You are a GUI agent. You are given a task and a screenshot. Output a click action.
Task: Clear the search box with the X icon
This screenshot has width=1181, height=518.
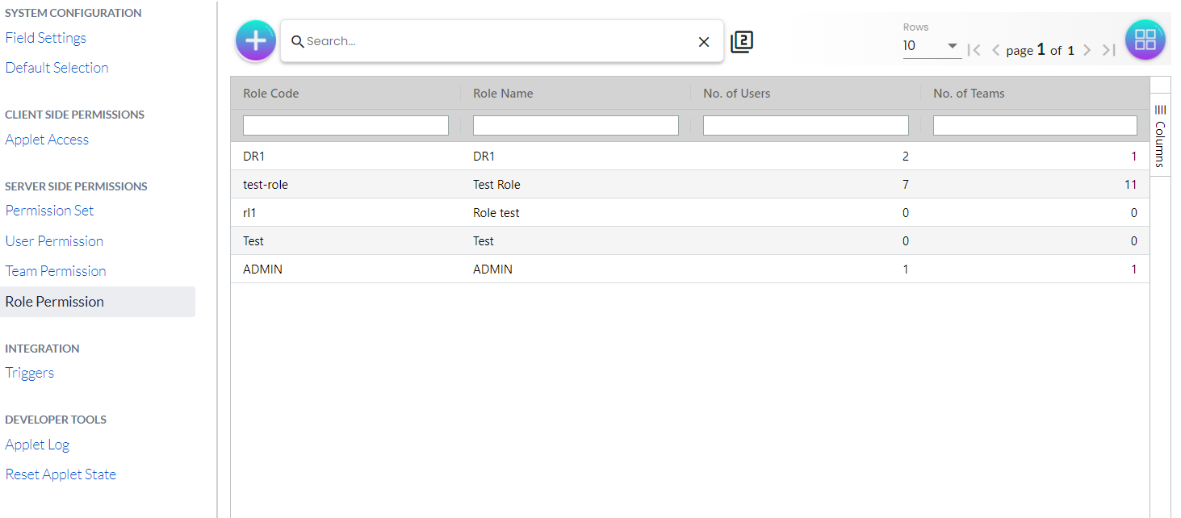703,42
